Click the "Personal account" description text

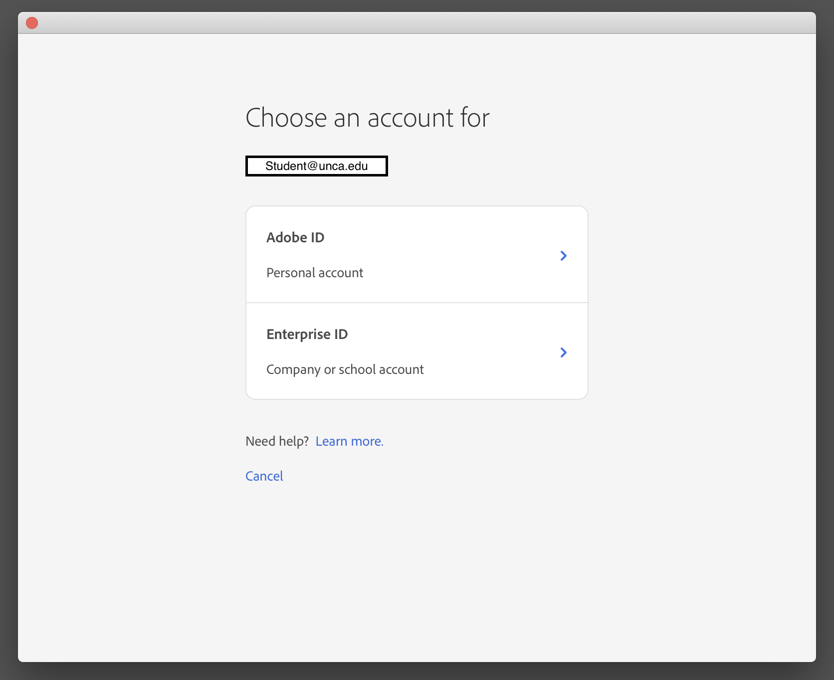(315, 273)
